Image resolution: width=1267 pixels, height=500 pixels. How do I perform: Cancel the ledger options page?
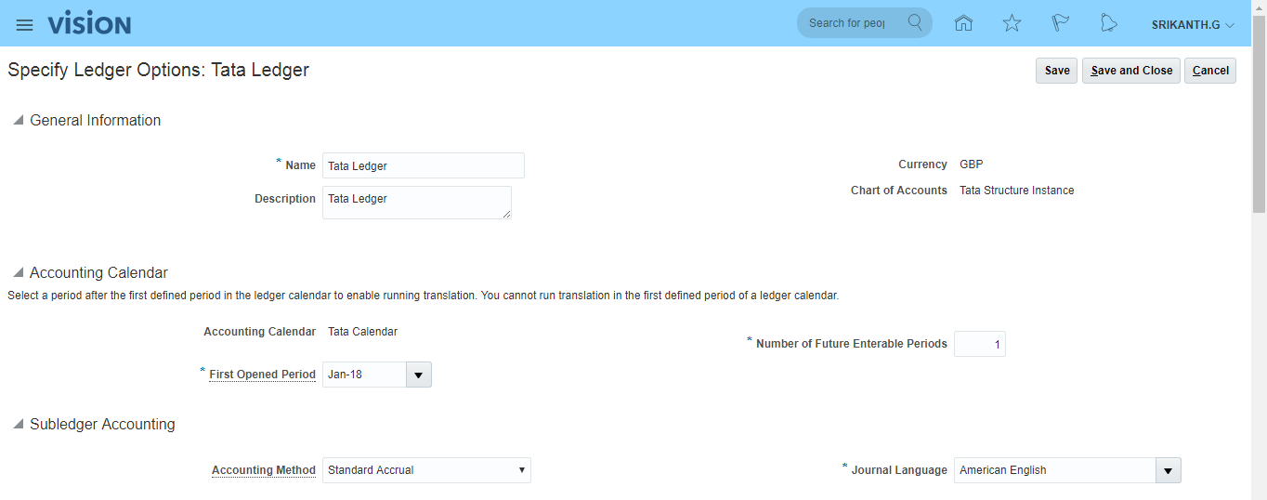point(1210,71)
